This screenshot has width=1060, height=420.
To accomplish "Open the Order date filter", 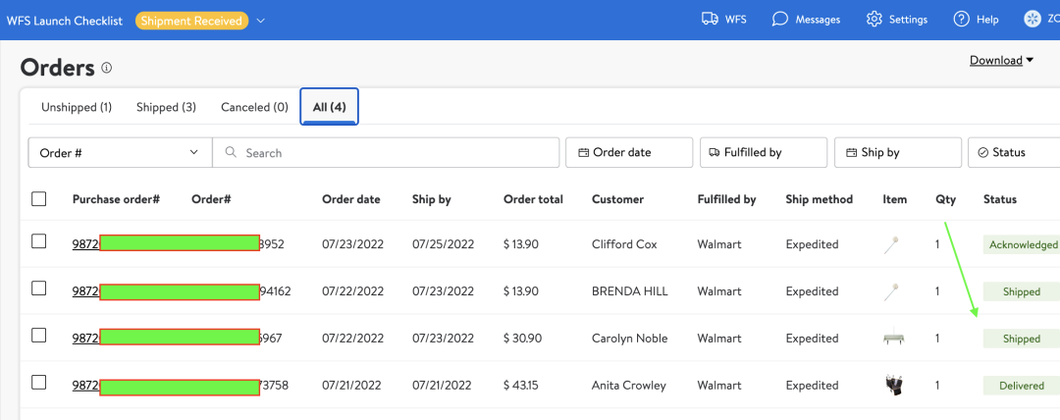I will [628, 153].
